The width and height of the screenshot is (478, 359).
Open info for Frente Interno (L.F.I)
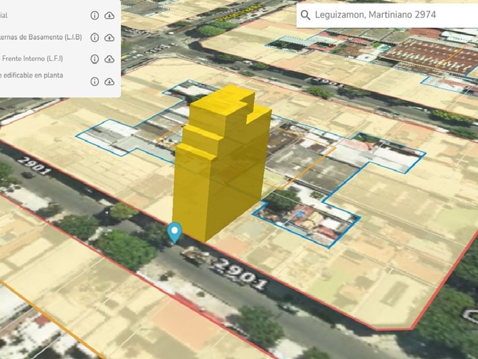[94, 59]
